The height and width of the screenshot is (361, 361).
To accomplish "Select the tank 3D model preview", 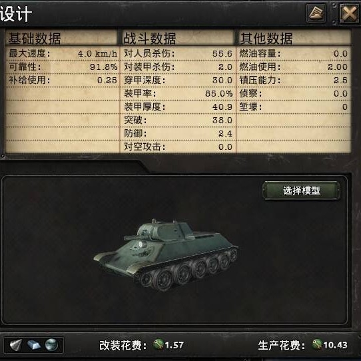I will coord(166,254).
